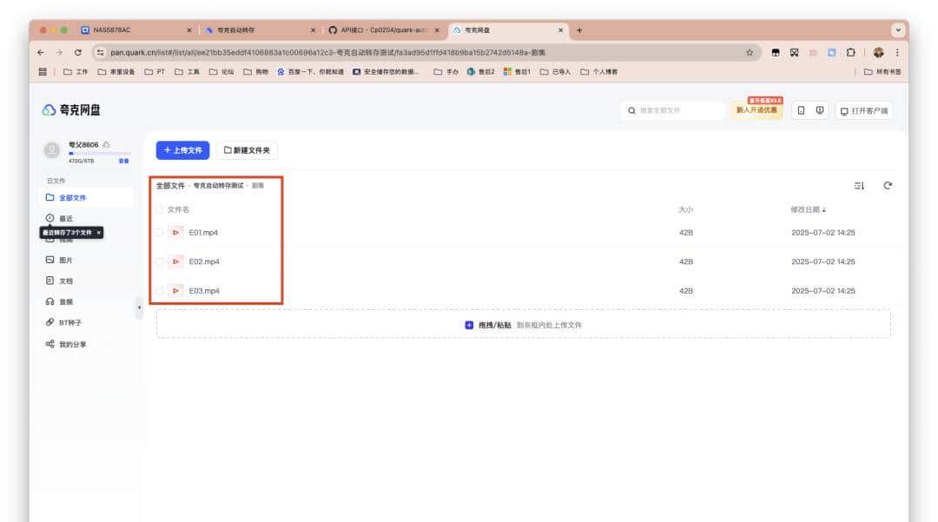
Task: Click the blue 上传文件 upload button
Action: click(x=182, y=150)
